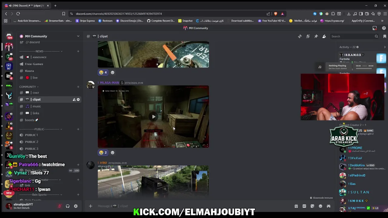Open the Koora channel

tap(49, 71)
